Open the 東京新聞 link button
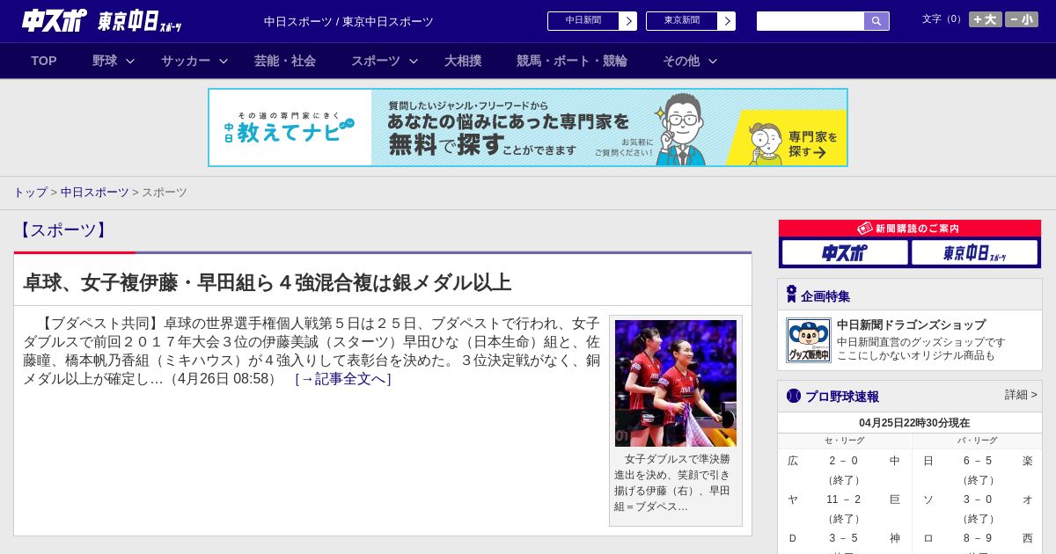 [x=682, y=21]
